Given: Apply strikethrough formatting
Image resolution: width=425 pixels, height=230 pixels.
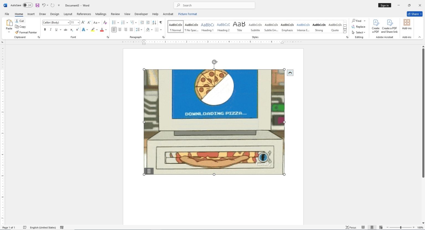Looking at the screenshot, I should click(x=66, y=30).
